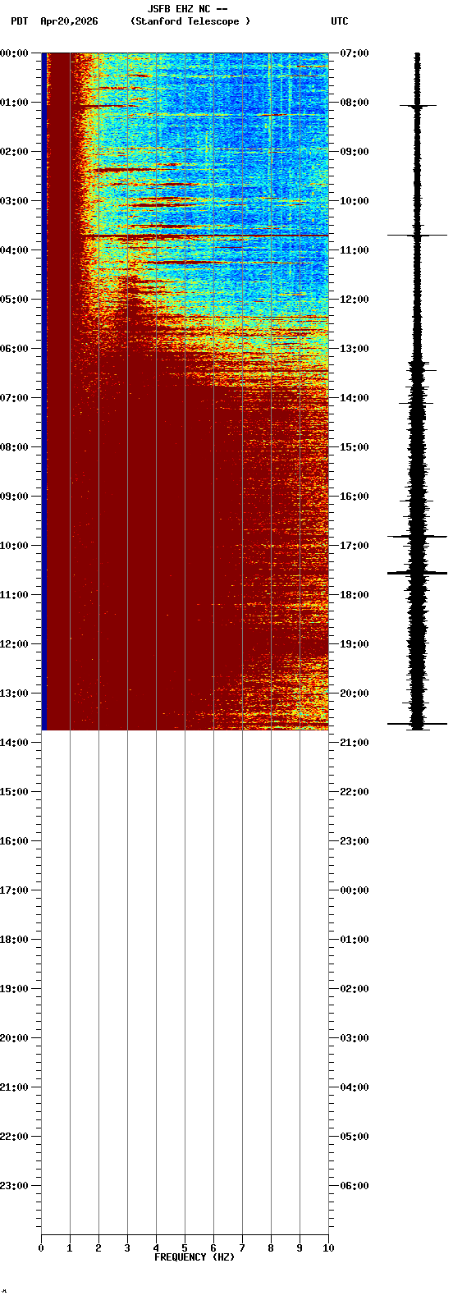
Task: Click the 20:00 PDT time label
Action: point(14,1038)
